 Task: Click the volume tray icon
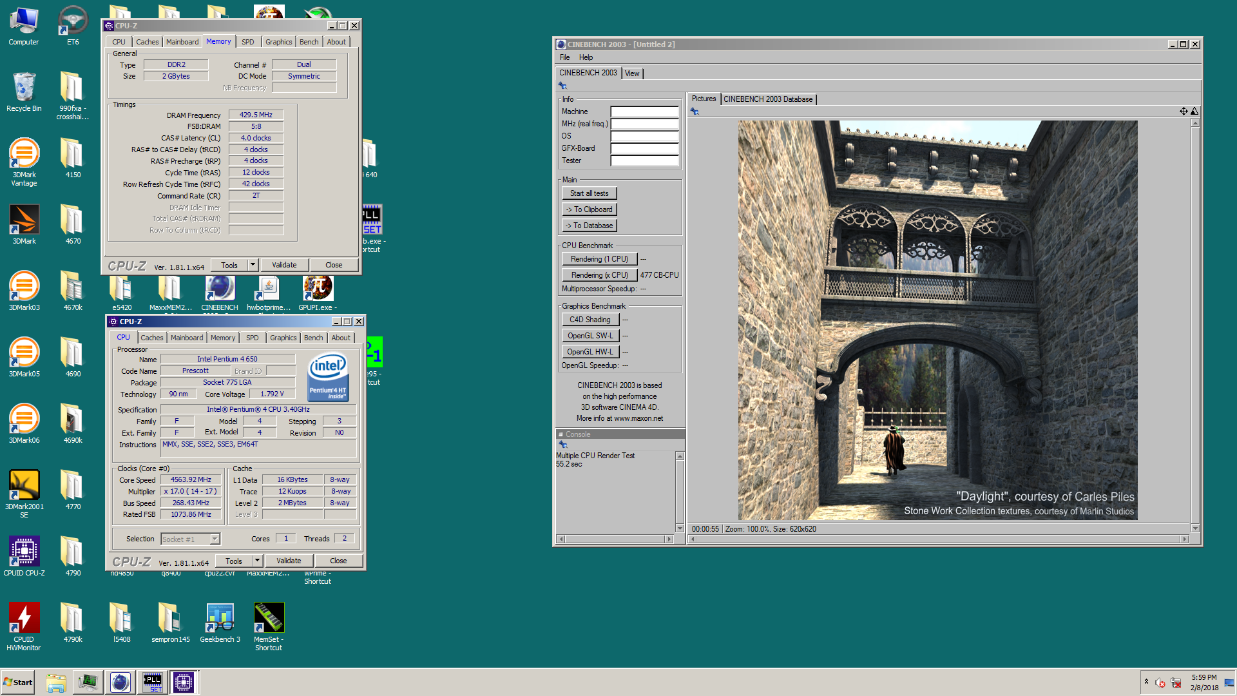[x=1160, y=682]
